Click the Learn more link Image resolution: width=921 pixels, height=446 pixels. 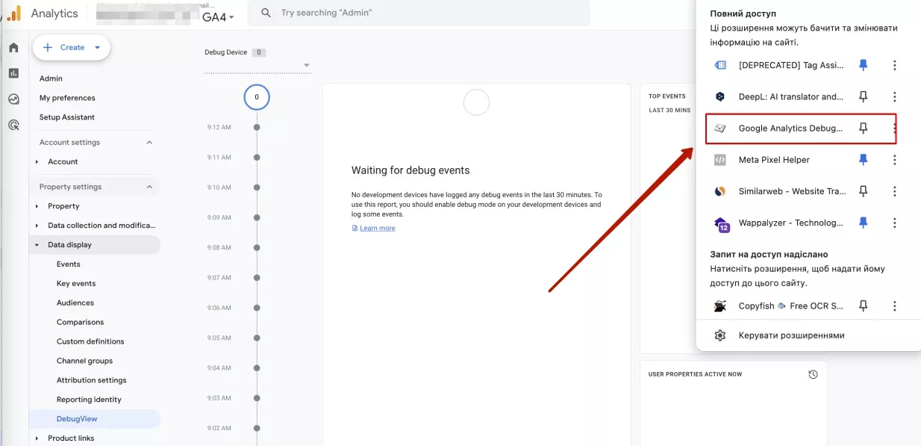(377, 229)
